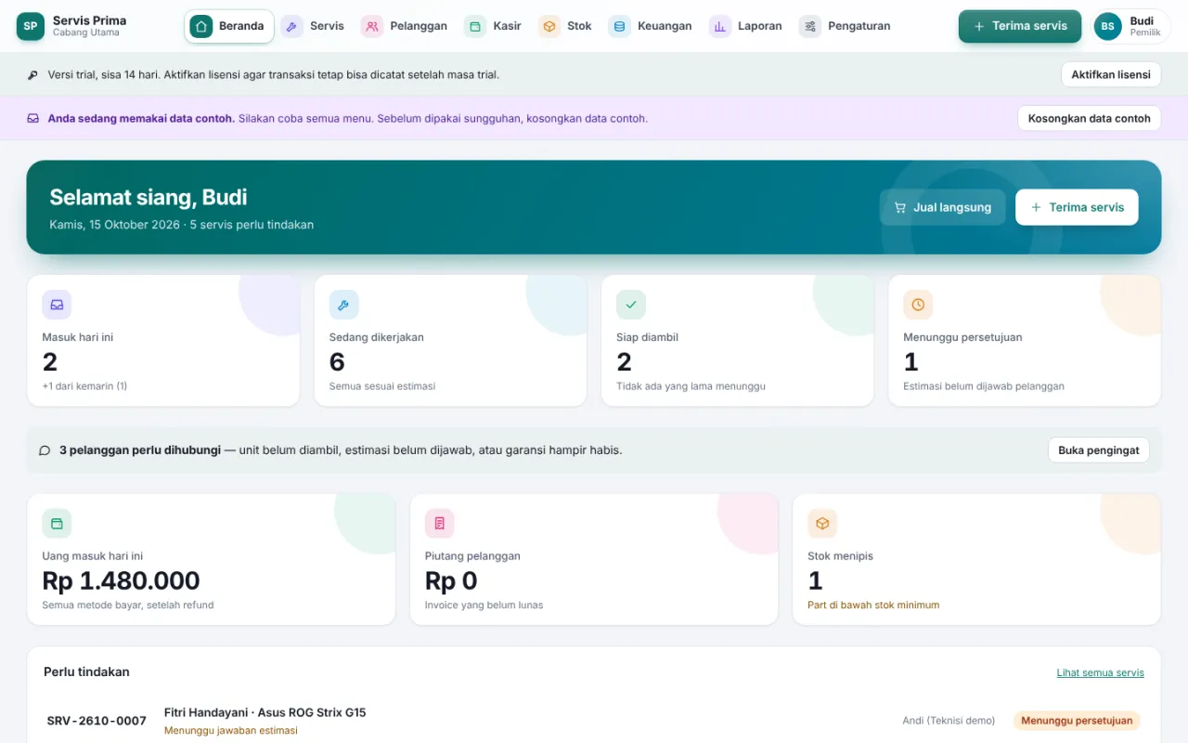The height and width of the screenshot is (743, 1188).
Task: Click the Semua sesuai estimasi text
Action: click(x=382, y=385)
